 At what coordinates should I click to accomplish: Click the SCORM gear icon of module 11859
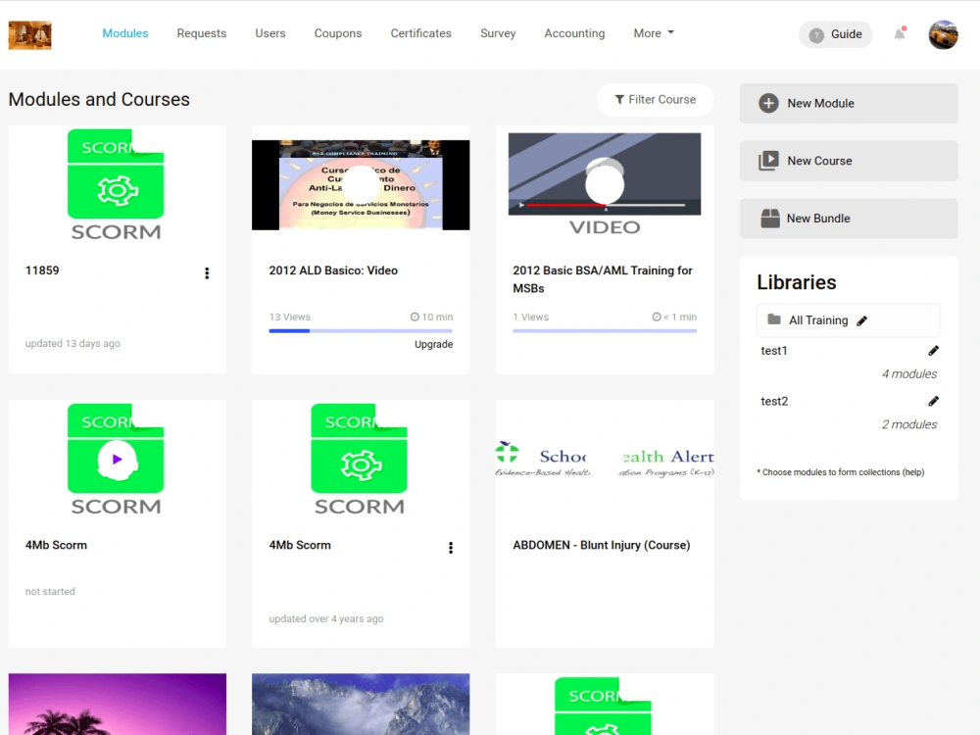[117, 191]
